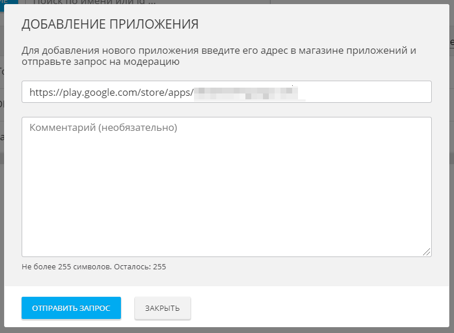454x333 pixels.
Task: Close the dialog with 'Закрыть' button
Action: click(162, 308)
